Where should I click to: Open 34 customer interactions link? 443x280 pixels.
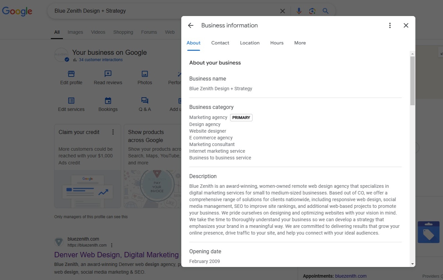(x=101, y=60)
